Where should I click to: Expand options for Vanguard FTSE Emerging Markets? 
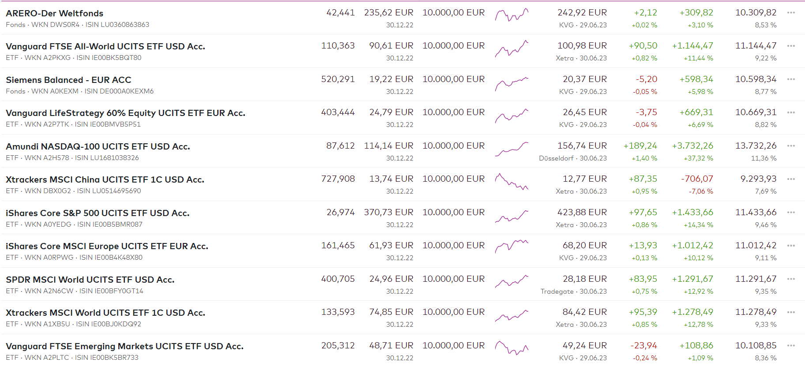[791, 346]
